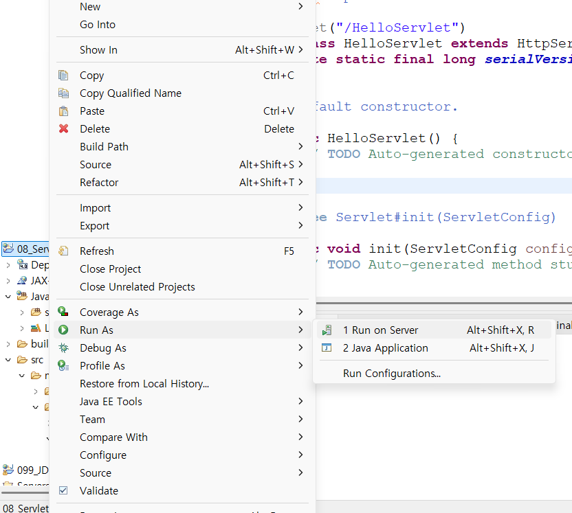Click the "/HelloServlet" string in editor
572x513 pixels.
[397, 27]
